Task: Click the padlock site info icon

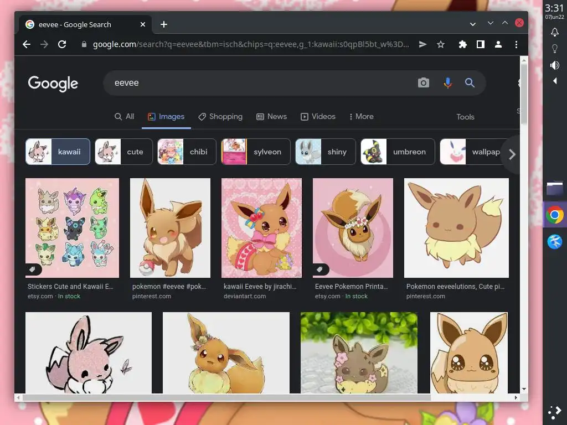Action: [84, 44]
